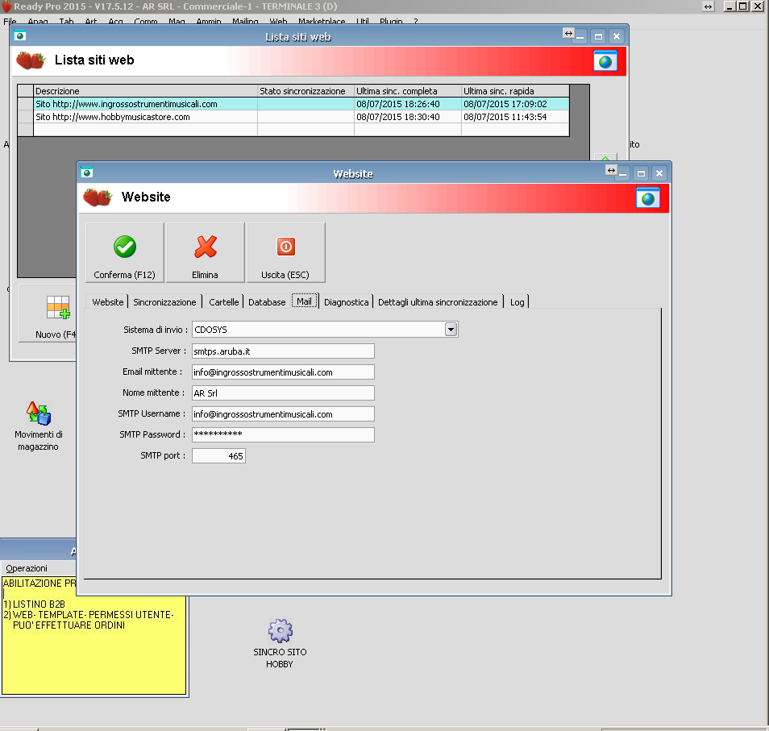Viewport: 769px width, 731px height.
Task: Click Ultima sinc. completa column header
Action: [x=408, y=91]
